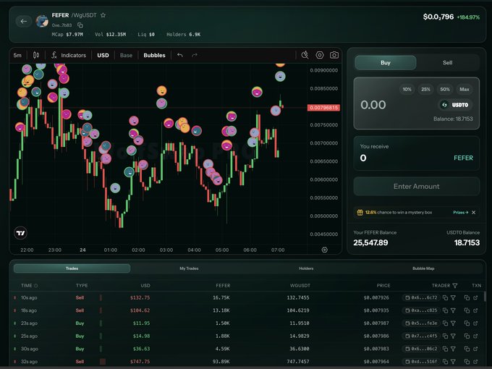The image size is (492, 369).
Task: Switch chart to USD pricing
Action: [103, 55]
